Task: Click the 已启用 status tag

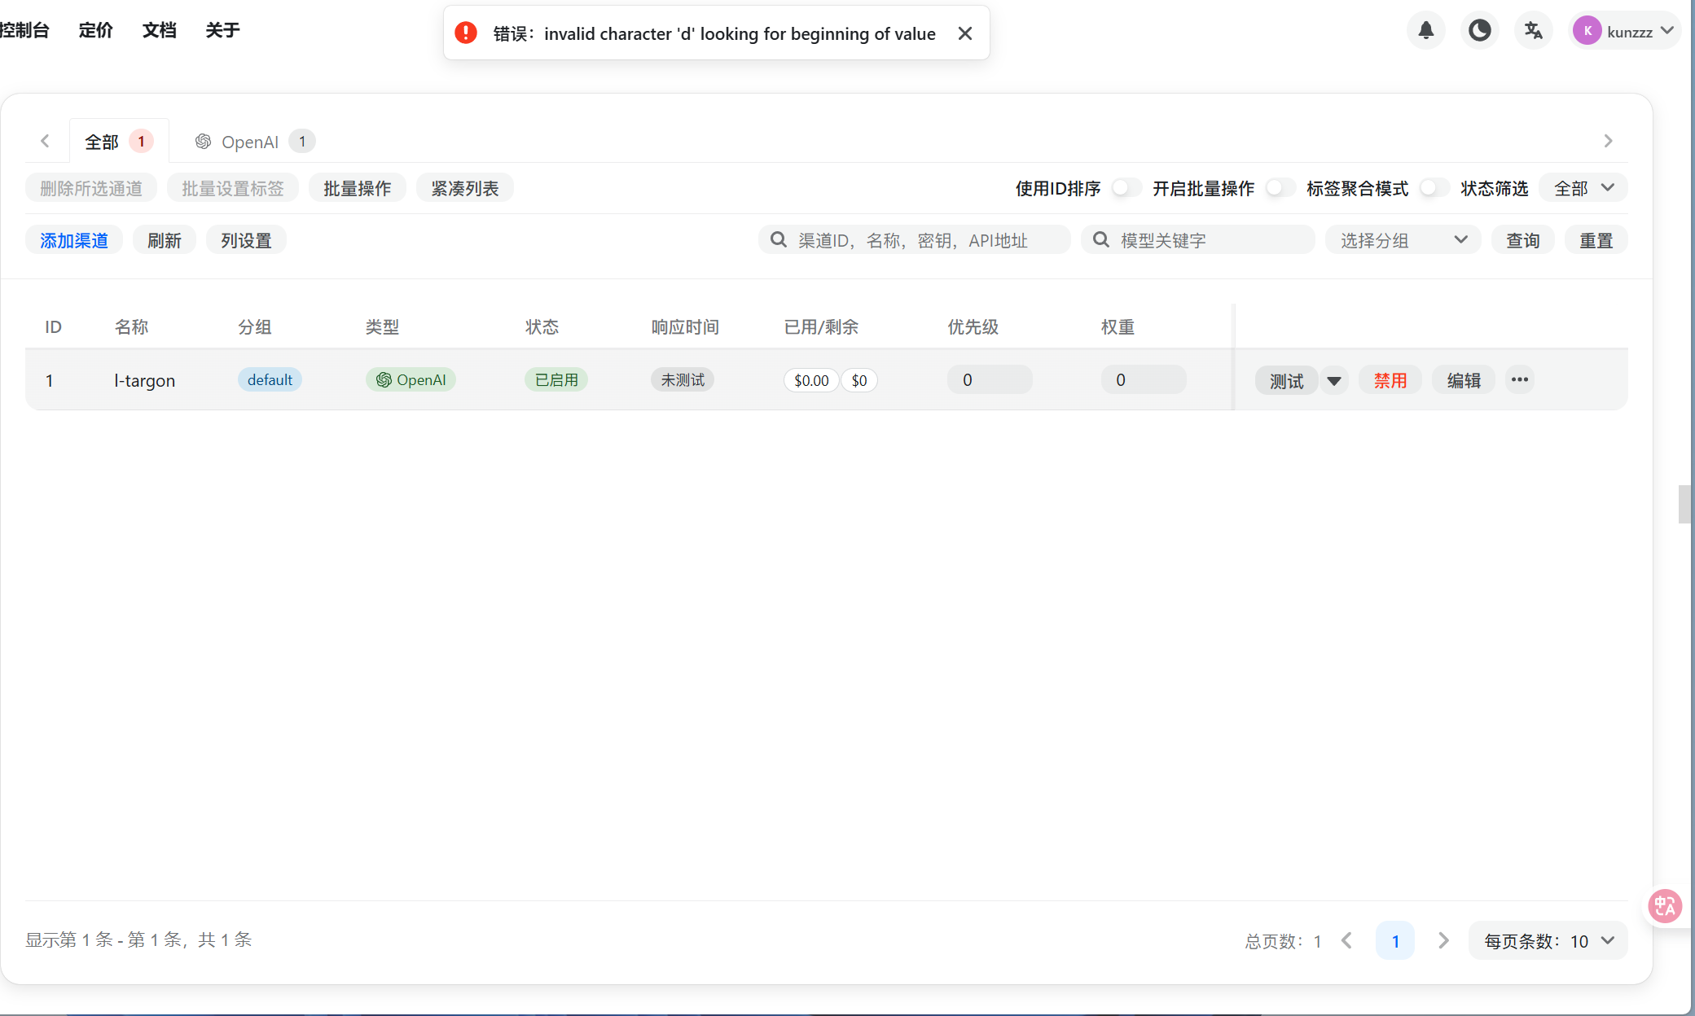Action: (x=556, y=379)
